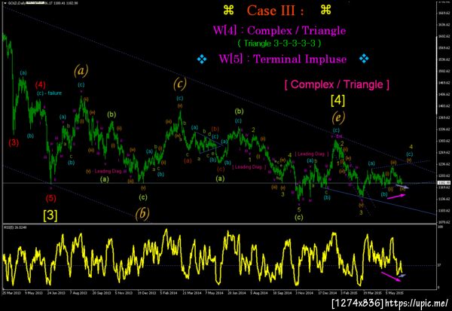The width and height of the screenshot is (452, 311).
Task: Click the red (4) wave label
Action: tap(41, 85)
